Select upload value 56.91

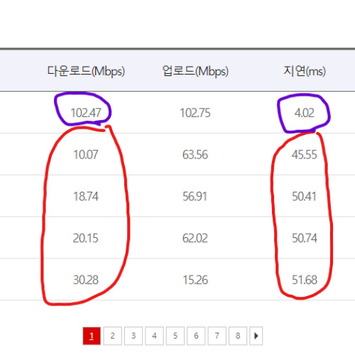(195, 197)
